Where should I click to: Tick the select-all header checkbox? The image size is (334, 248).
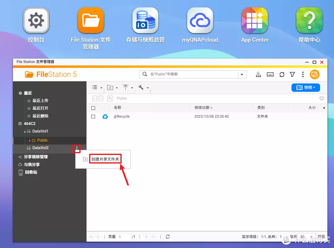[93, 108]
